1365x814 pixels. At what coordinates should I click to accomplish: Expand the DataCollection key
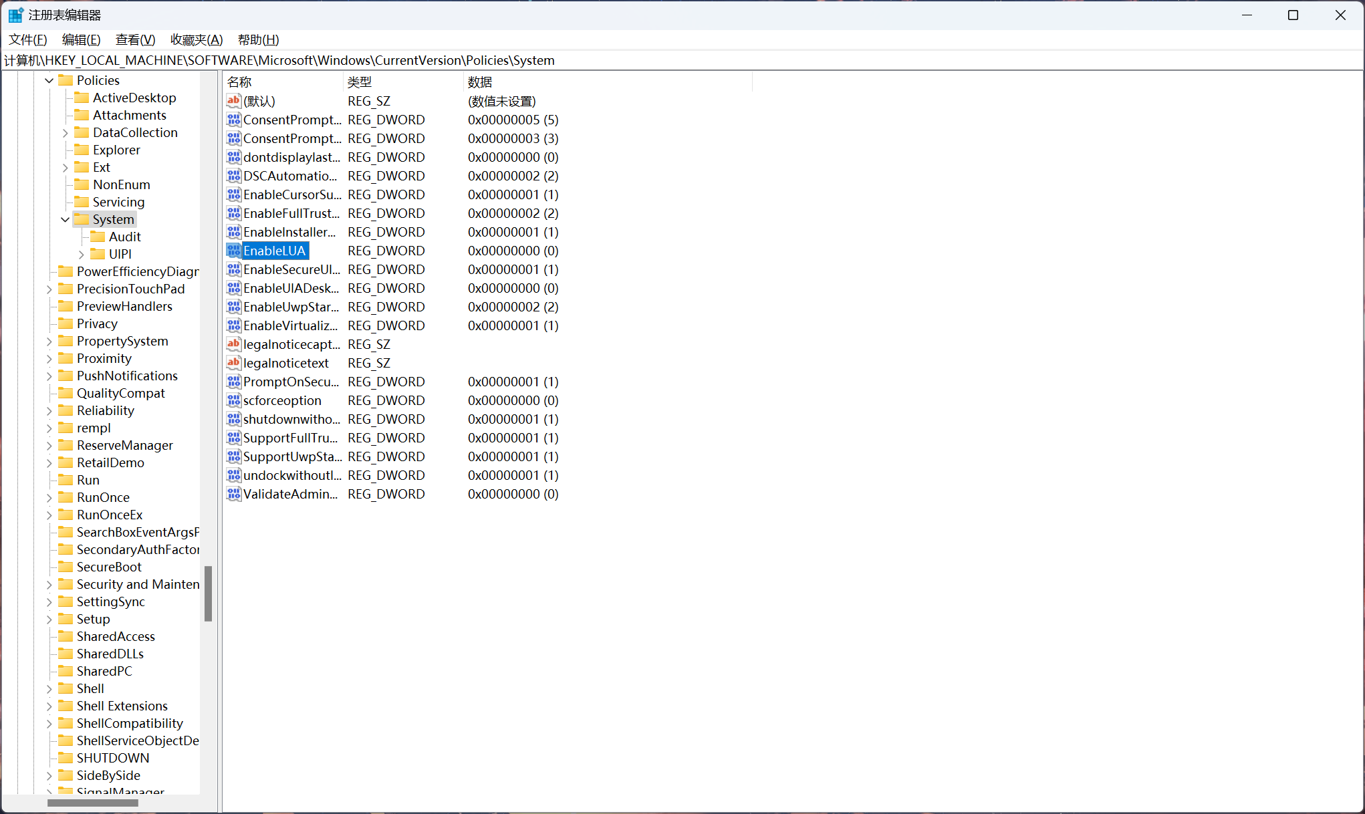point(66,132)
